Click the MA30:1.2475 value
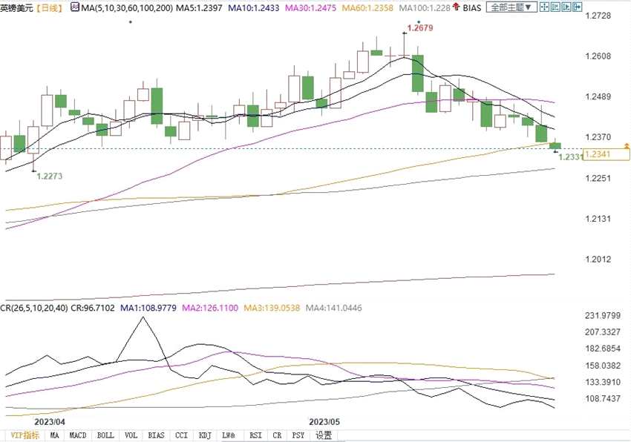Image resolution: width=631 pixels, height=442 pixels. [310, 7]
